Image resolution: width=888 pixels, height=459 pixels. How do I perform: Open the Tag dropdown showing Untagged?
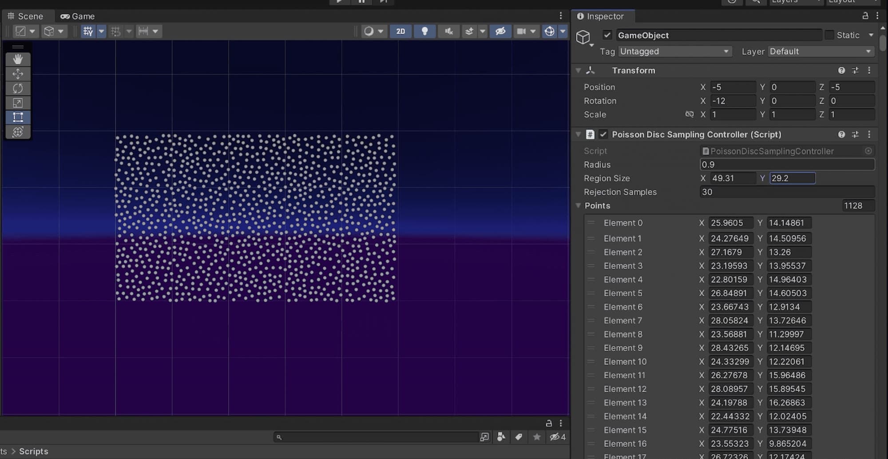tap(675, 51)
